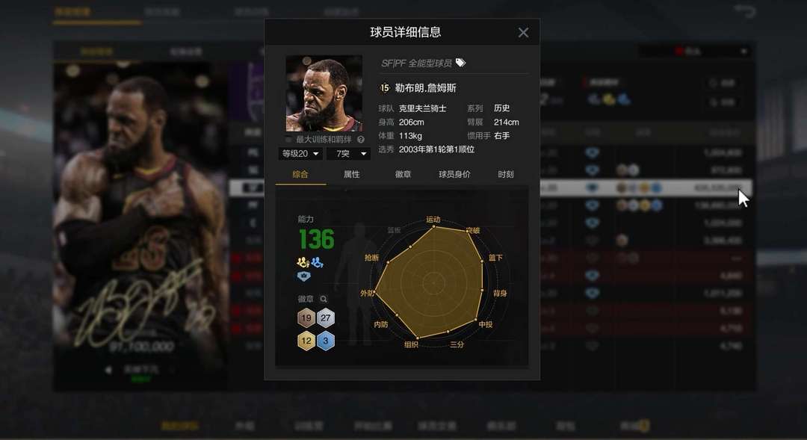Image resolution: width=807 pixels, height=440 pixels.
Task: Open the 时刻 tab
Action: click(506, 175)
